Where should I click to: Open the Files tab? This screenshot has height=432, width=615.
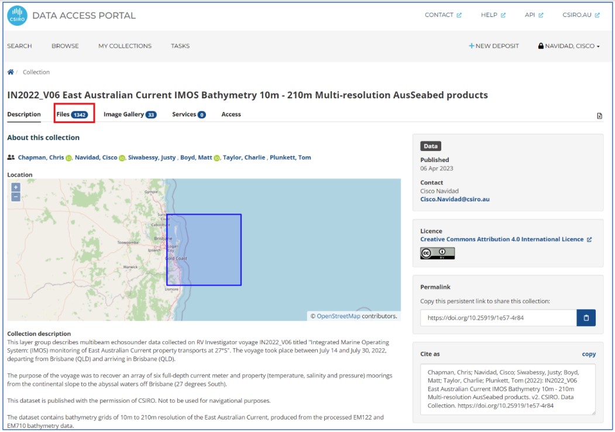(x=74, y=114)
